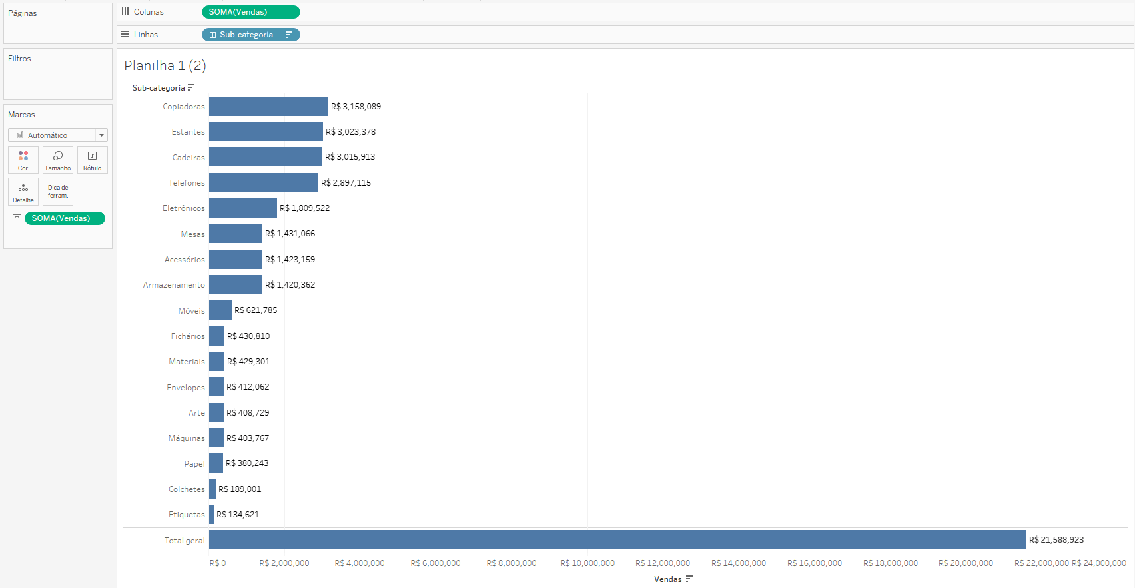Click the sort icon next to Sub-categoria header
Image resolution: width=1135 pixels, height=588 pixels.
point(191,87)
